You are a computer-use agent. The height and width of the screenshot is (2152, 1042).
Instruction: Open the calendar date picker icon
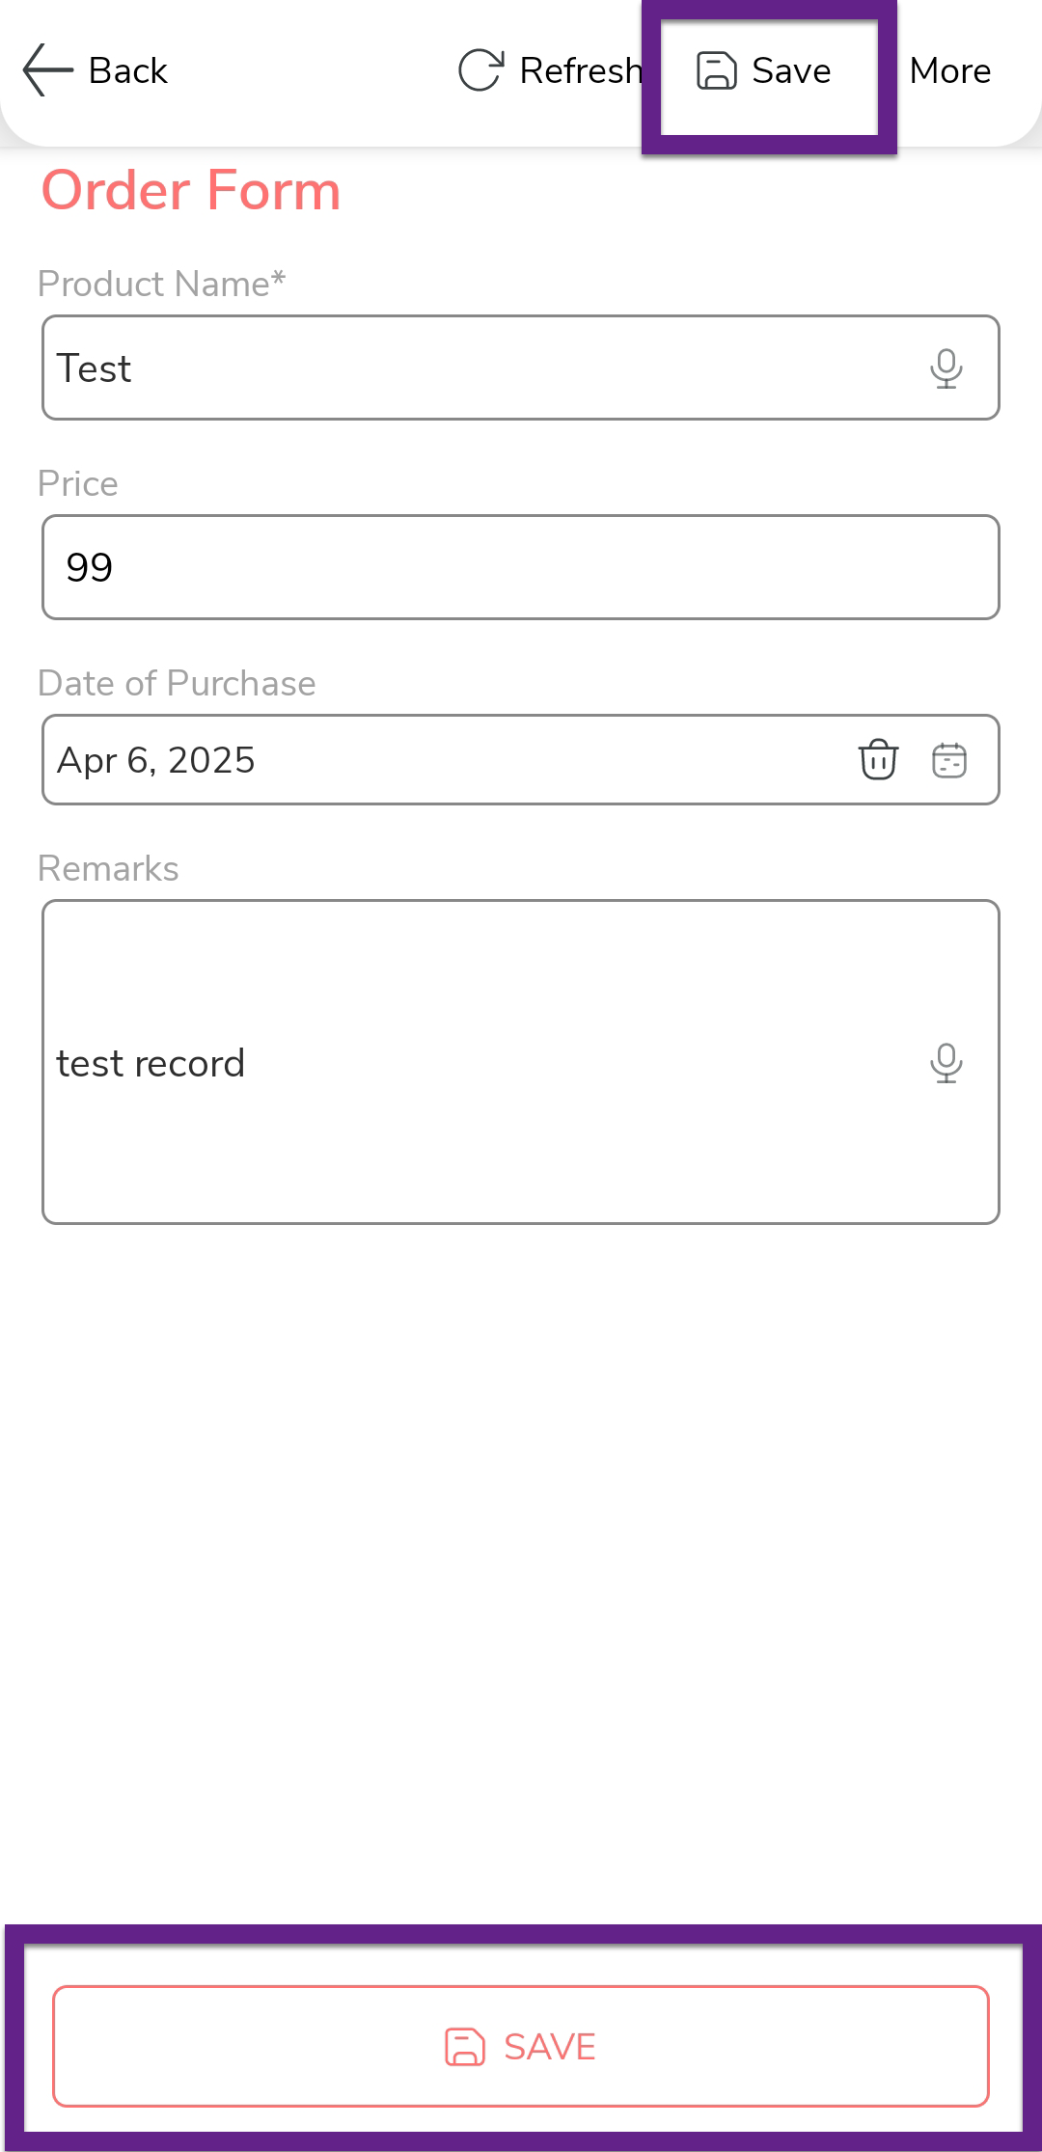point(949,760)
